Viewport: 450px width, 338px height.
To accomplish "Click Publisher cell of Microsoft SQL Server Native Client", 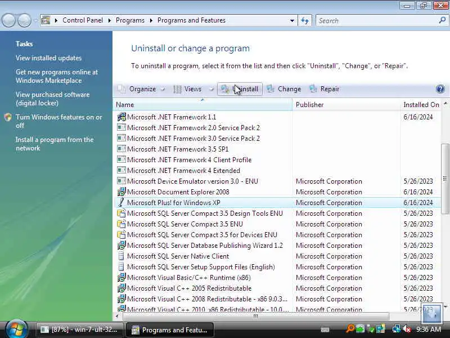I will [329, 256].
